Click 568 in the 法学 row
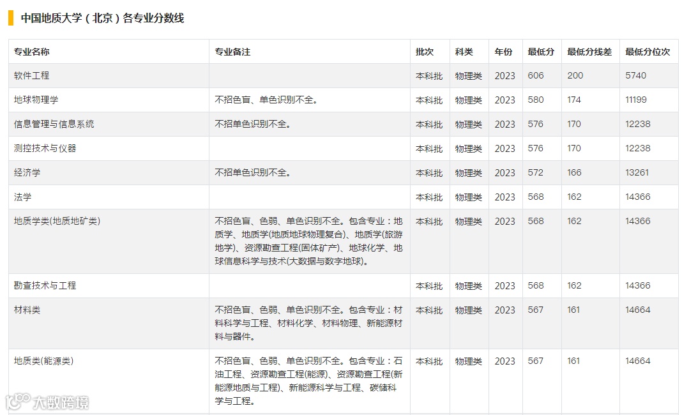 [x=536, y=197]
